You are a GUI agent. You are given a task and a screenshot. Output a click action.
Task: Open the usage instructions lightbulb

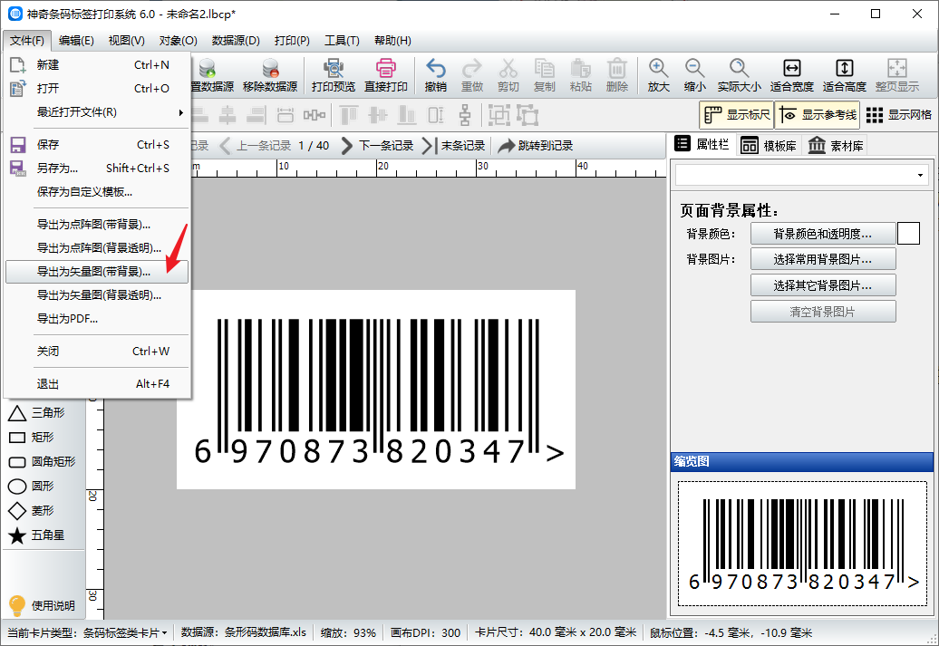(42, 605)
